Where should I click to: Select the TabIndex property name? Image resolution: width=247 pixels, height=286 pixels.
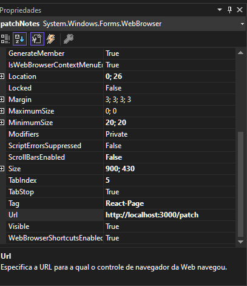point(55,180)
